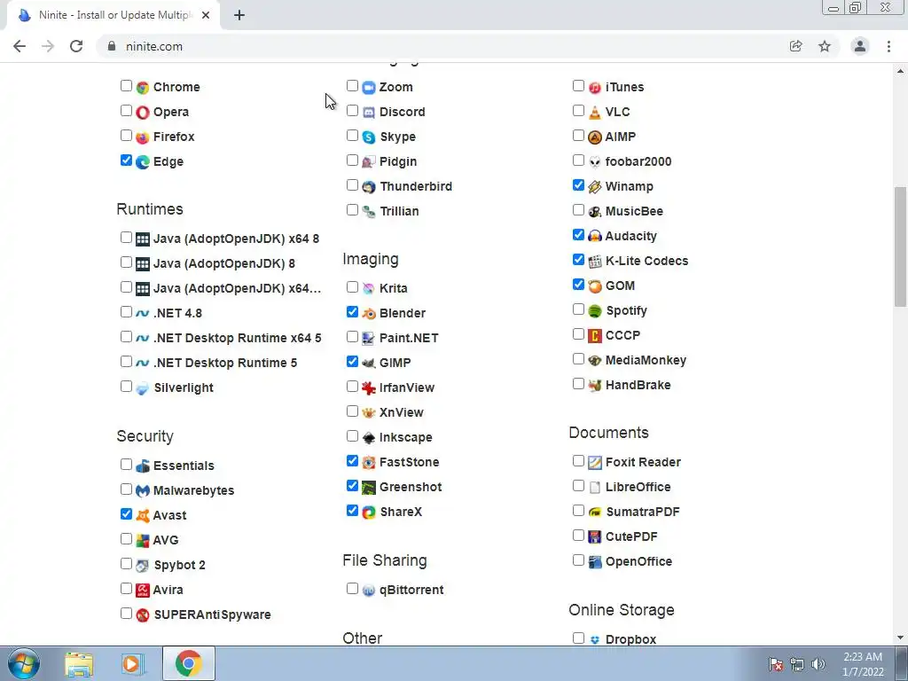Viewport: 908px width, 681px height.
Task: Open the Chrome profile menu
Action: 860,46
